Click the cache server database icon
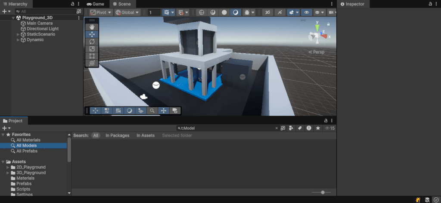This screenshot has width=441, height=203. 427,200
